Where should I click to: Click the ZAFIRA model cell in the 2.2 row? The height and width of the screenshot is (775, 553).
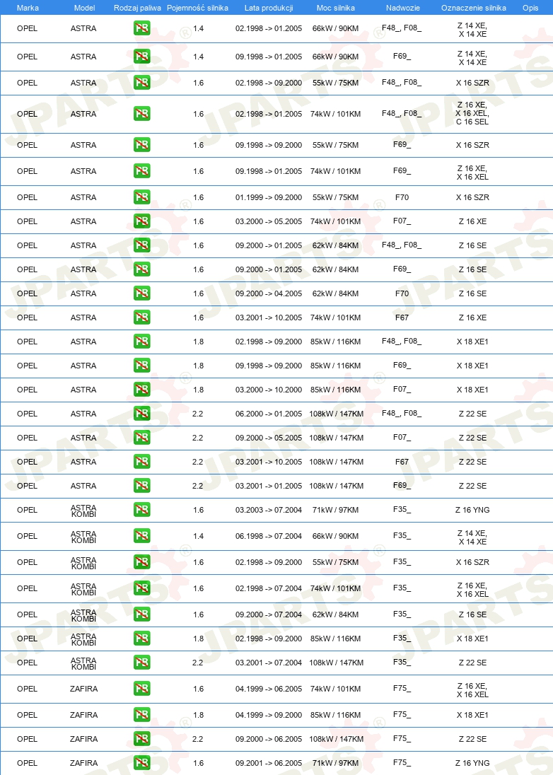[x=83, y=739]
